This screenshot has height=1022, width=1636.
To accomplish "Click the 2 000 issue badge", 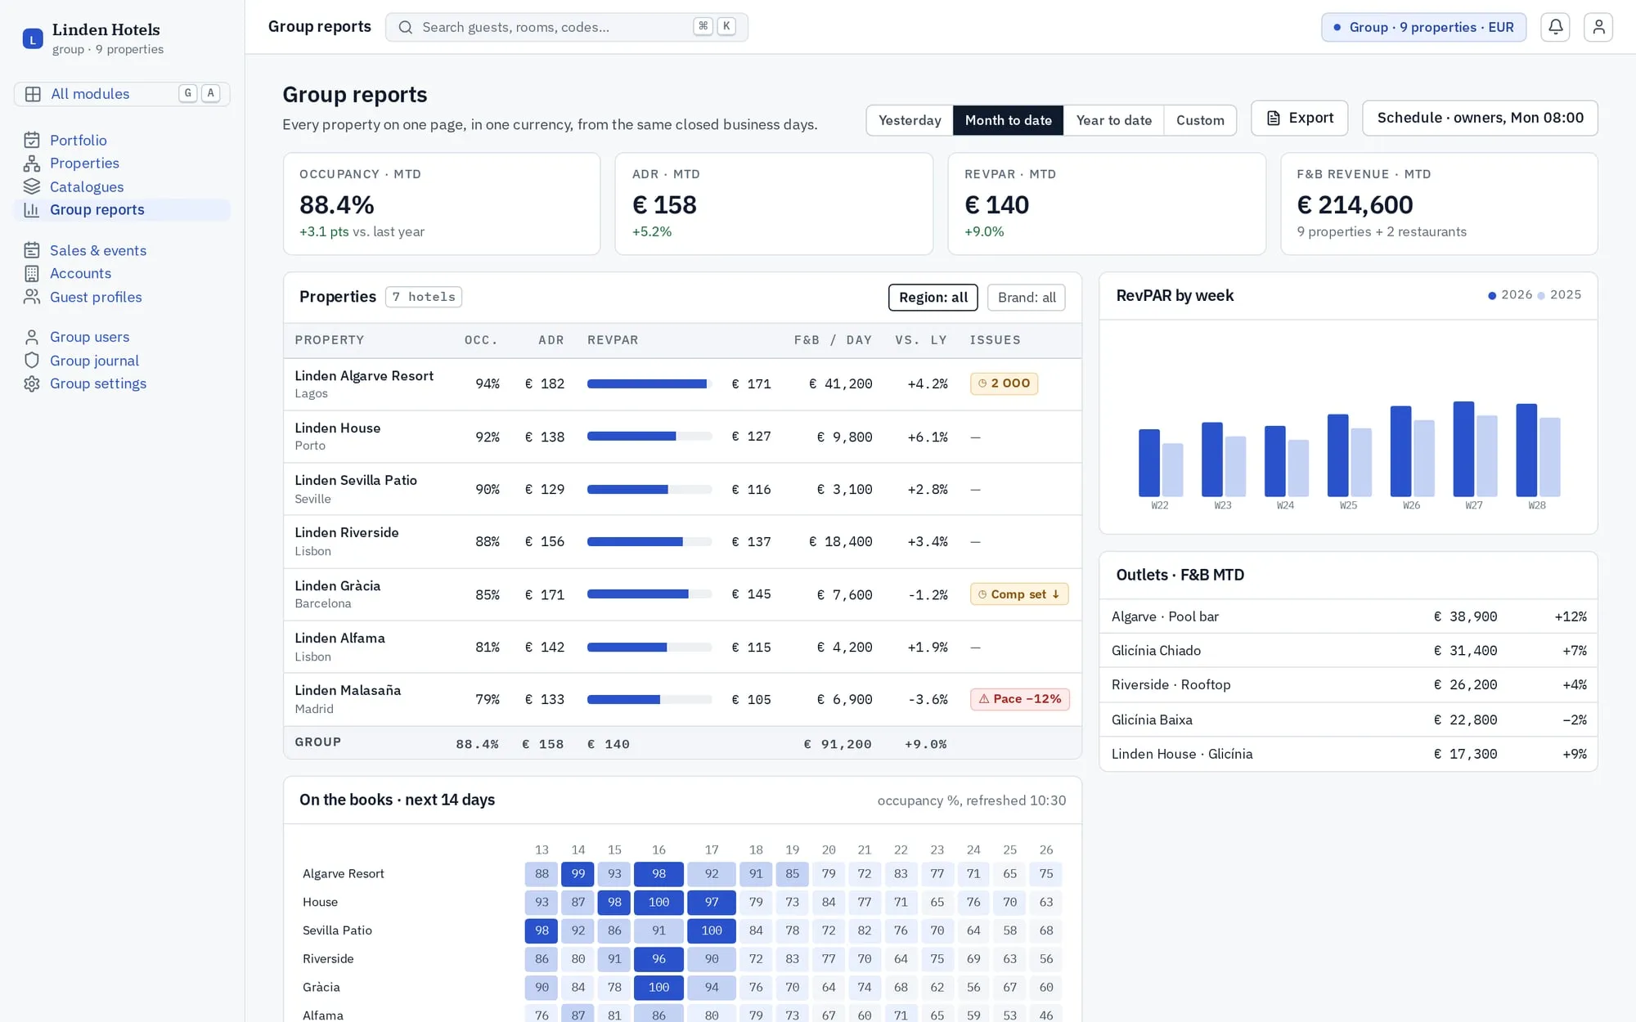I will [1004, 383].
